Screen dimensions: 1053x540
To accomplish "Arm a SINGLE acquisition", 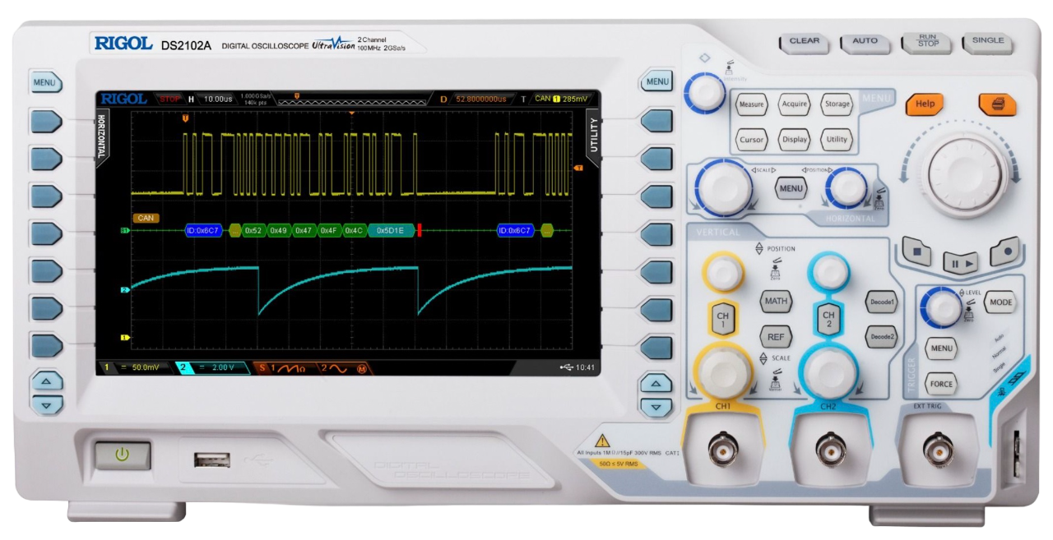I will point(988,42).
